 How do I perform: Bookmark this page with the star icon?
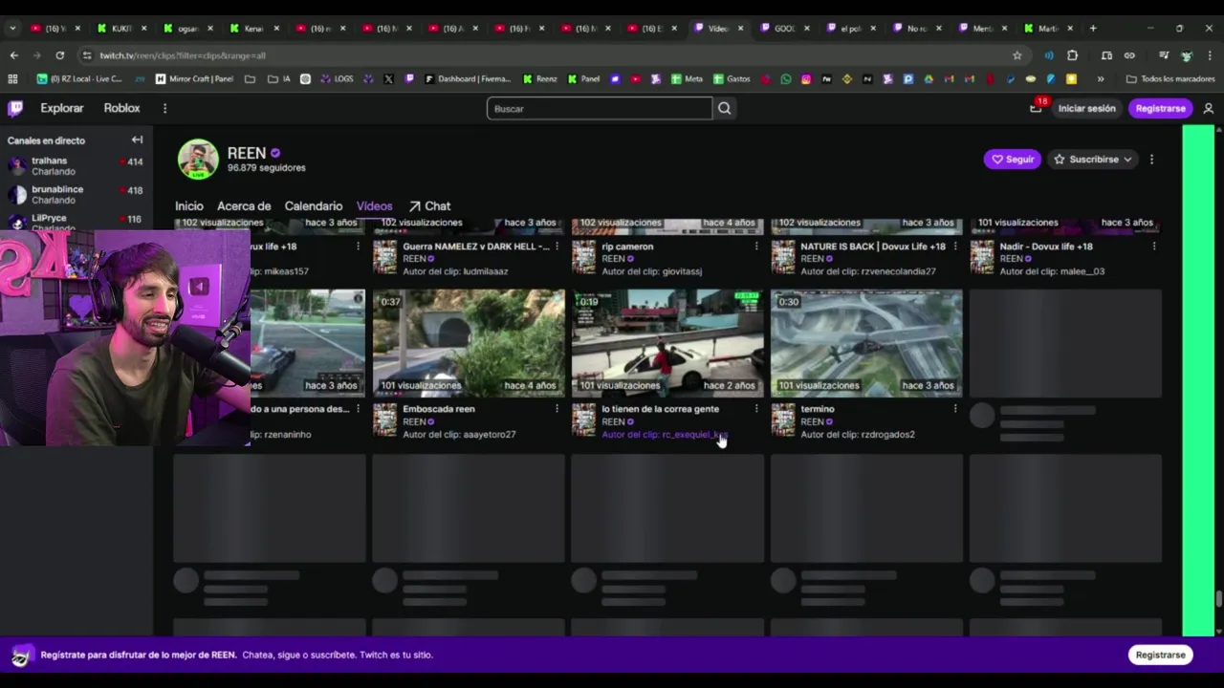(1016, 55)
